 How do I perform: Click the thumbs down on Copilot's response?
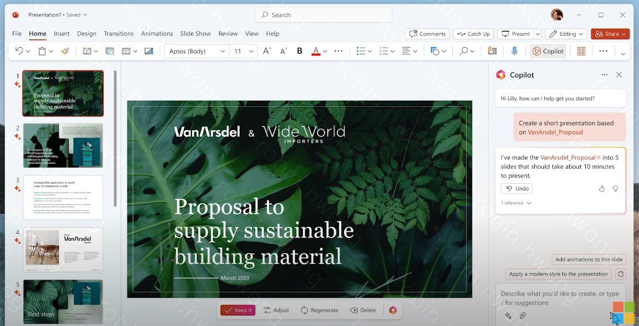point(615,189)
